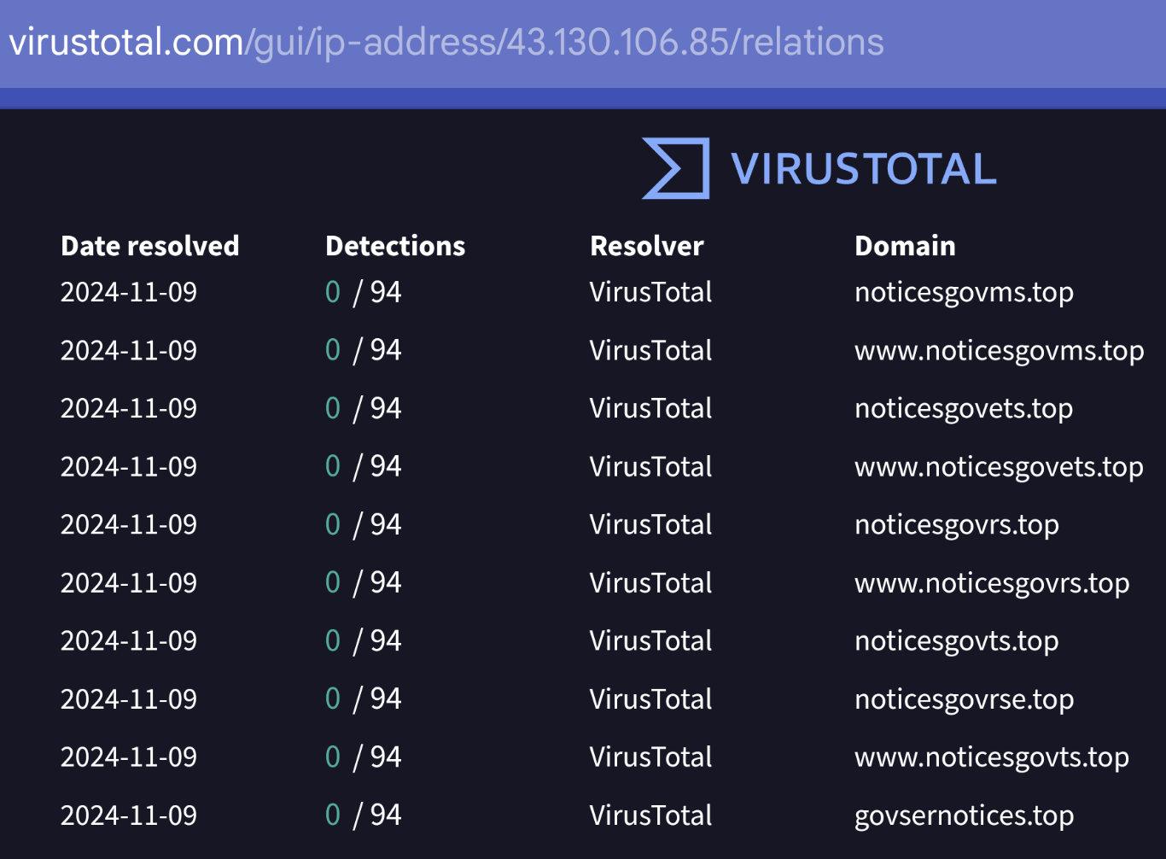Open domain noticesgovts.top
The image size is (1166, 859).
tap(957, 640)
